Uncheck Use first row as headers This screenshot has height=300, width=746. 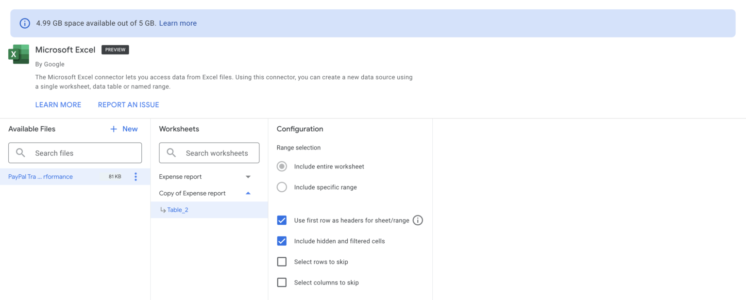pos(282,220)
